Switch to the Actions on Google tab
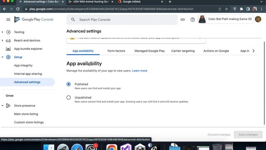 216,51
